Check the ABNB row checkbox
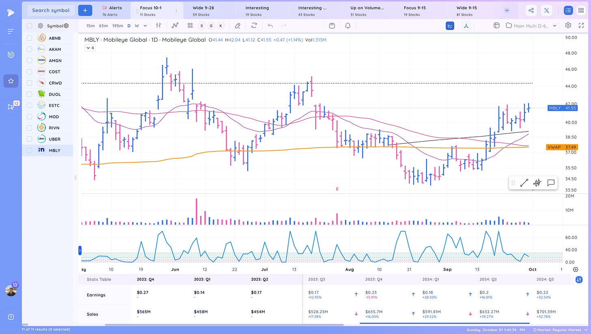Screen dimensions: 591x334 click(29, 38)
